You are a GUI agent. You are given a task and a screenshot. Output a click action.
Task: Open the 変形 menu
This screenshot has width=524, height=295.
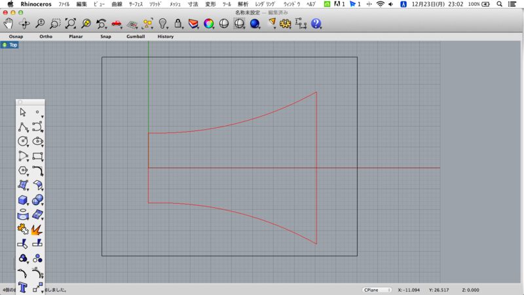pos(210,4)
